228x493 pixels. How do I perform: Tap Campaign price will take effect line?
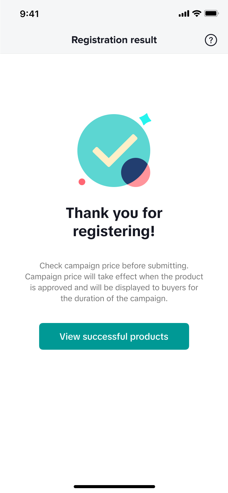click(x=114, y=277)
